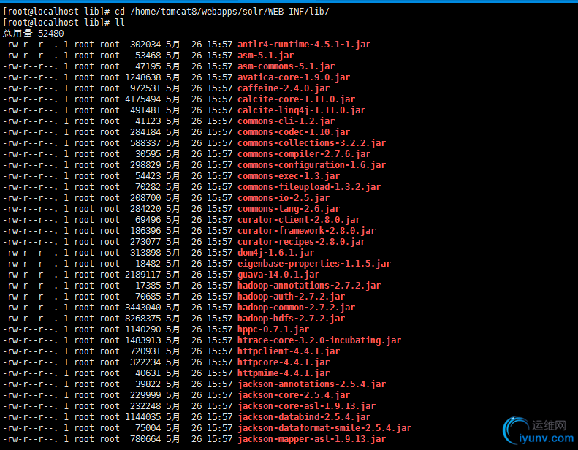Select file size 302034 of antlr4-runtime
The image size is (578, 450).
pyautogui.click(x=145, y=45)
